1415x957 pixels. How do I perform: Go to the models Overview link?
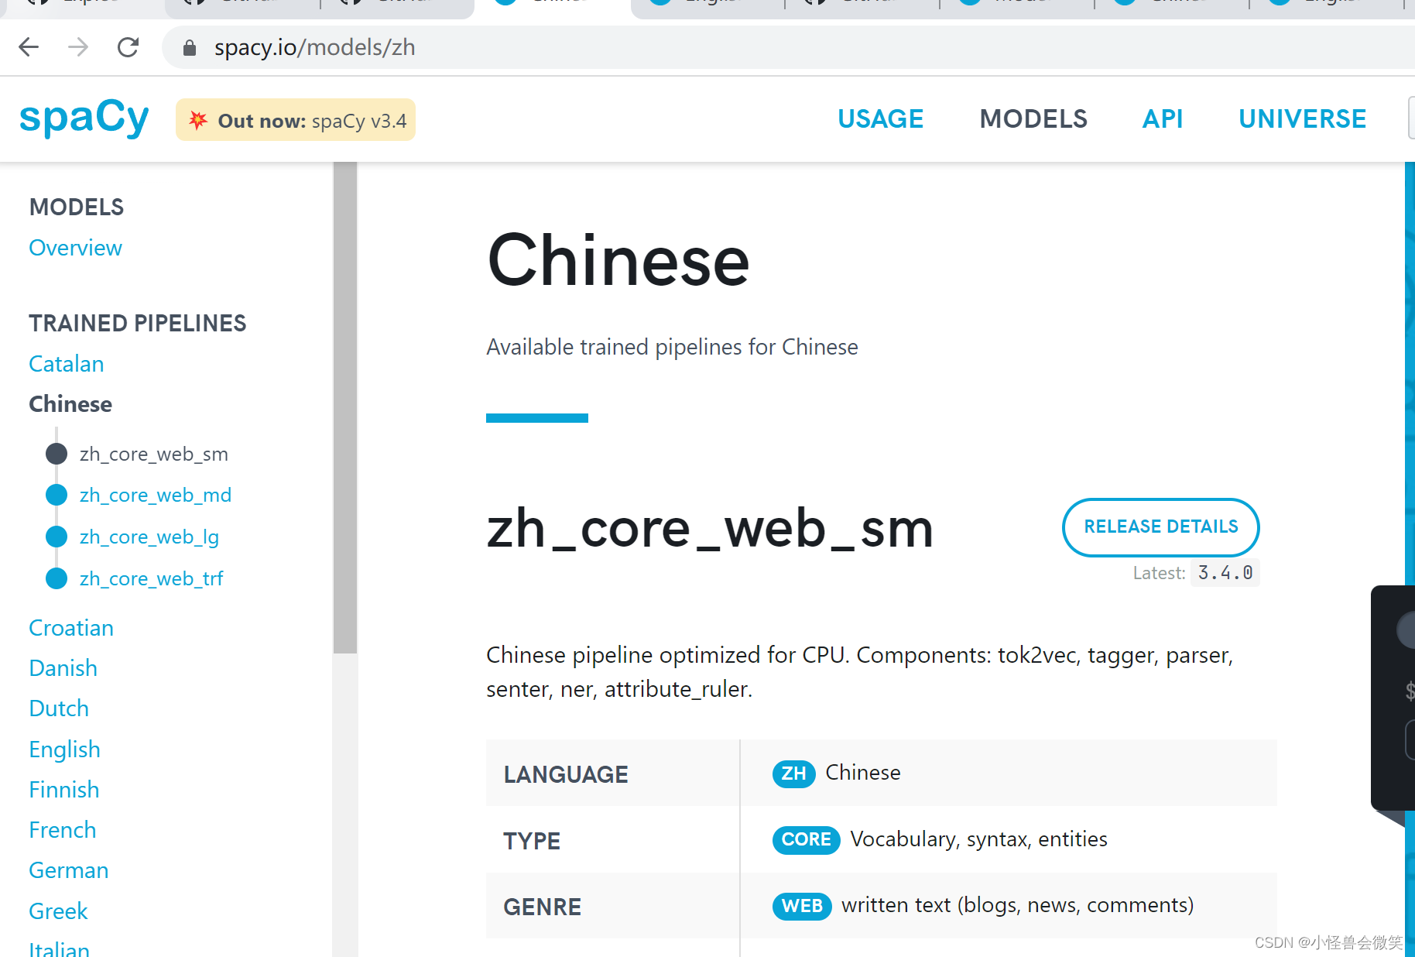[x=75, y=248]
